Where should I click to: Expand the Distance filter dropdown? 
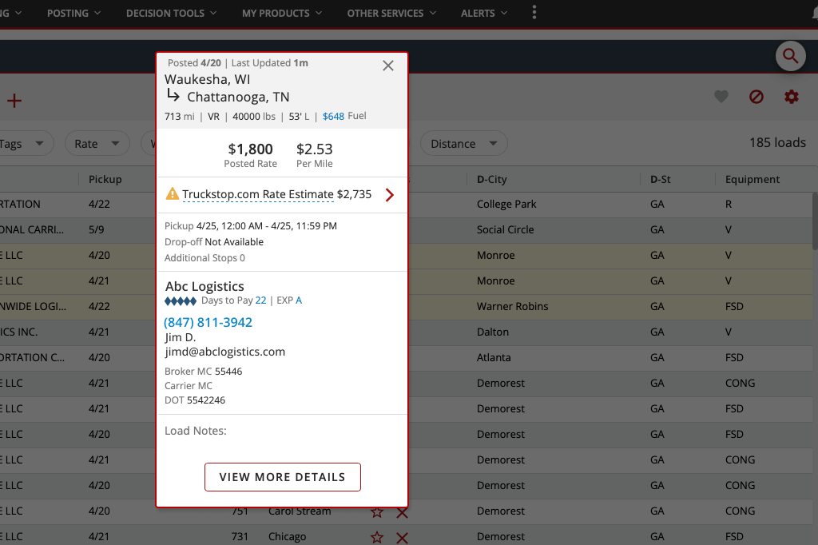(463, 144)
